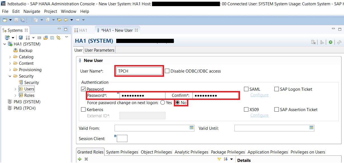
Task: Open the Systems view menu triangle
Action: coord(67,37)
